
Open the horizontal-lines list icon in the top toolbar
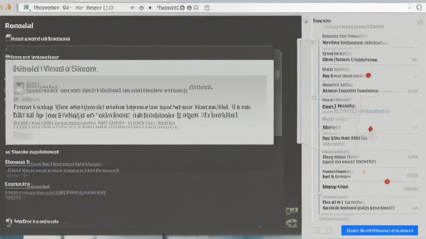click(207, 8)
